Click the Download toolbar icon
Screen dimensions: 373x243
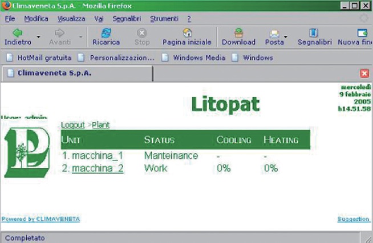238,33
